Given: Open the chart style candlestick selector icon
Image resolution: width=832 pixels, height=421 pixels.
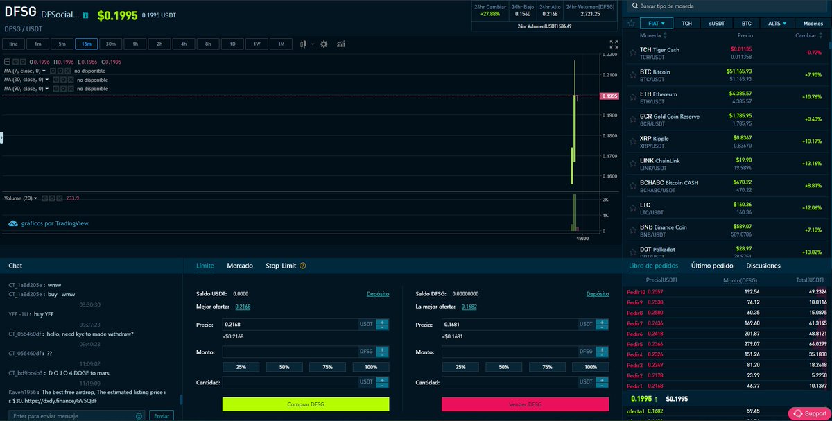Looking at the screenshot, I should pyautogui.click(x=303, y=44).
